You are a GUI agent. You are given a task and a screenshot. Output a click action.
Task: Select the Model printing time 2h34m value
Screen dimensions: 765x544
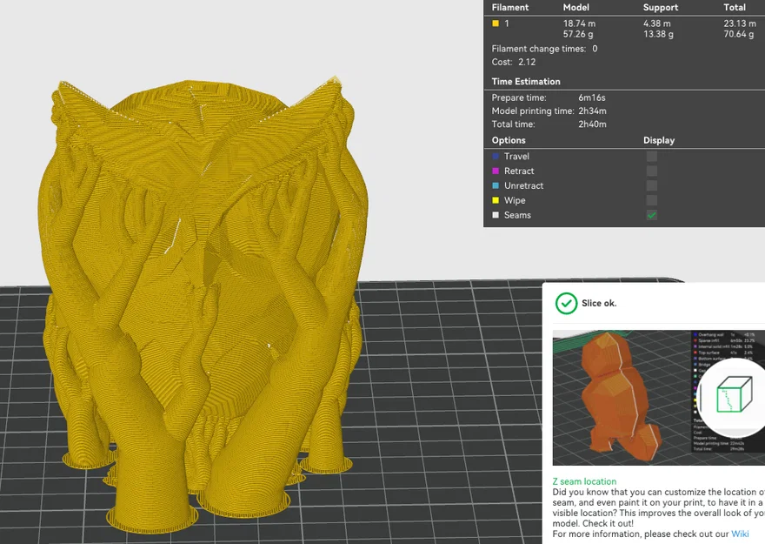click(x=592, y=111)
